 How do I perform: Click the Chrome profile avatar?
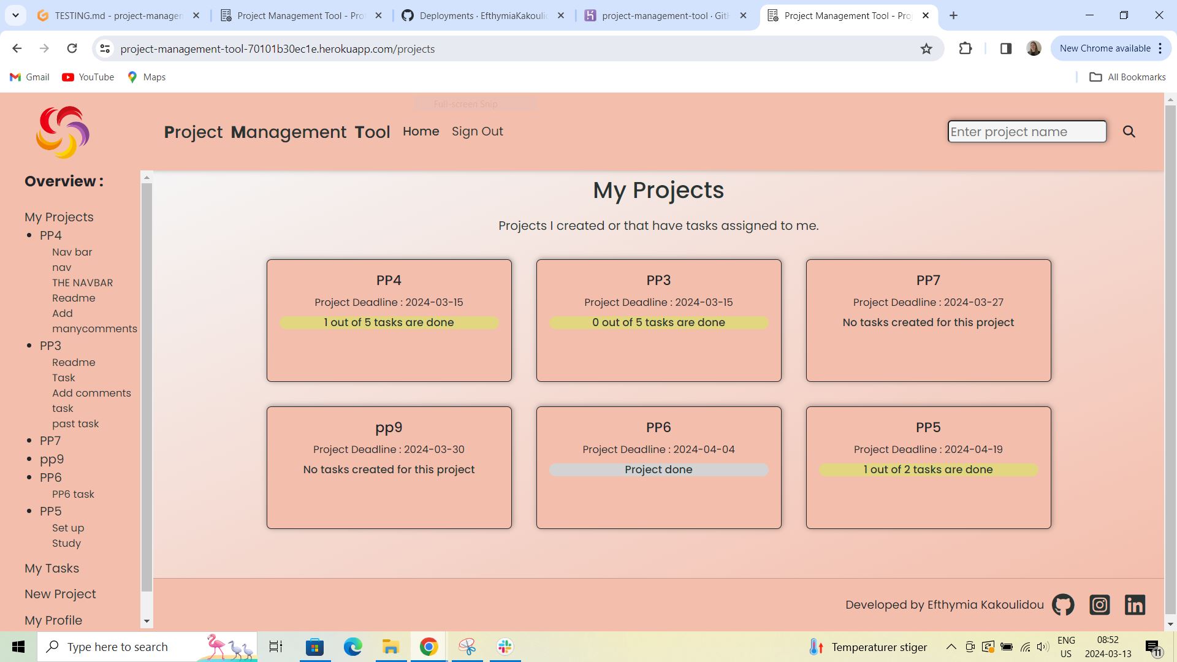1034,48
